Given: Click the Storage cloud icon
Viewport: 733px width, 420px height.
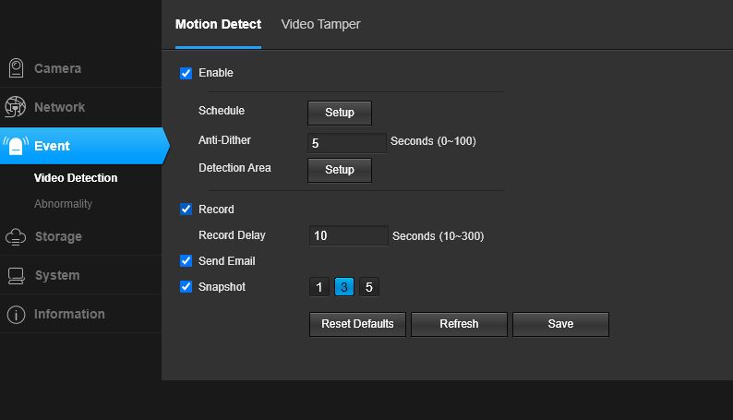Looking at the screenshot, I should [x=16, y=237].
